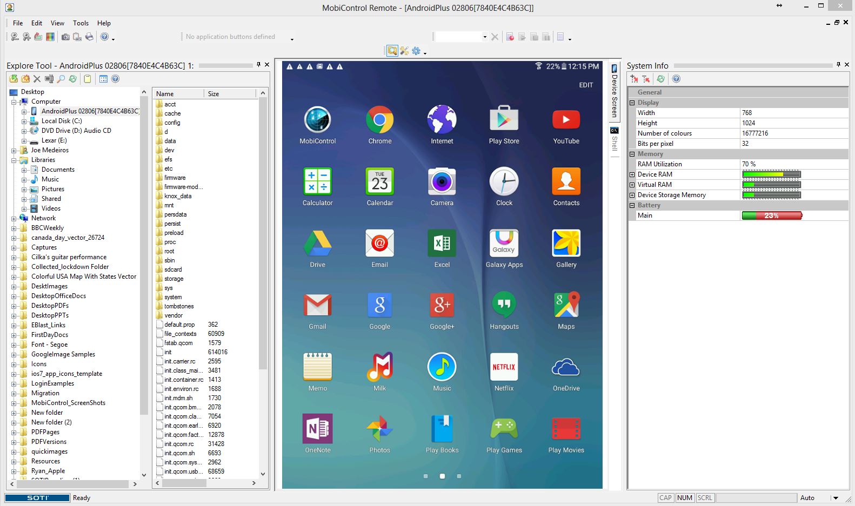This screenshot has width=855, height=506.
Task: Expand the Virtual RAM row
Action: tap(632, 185)
